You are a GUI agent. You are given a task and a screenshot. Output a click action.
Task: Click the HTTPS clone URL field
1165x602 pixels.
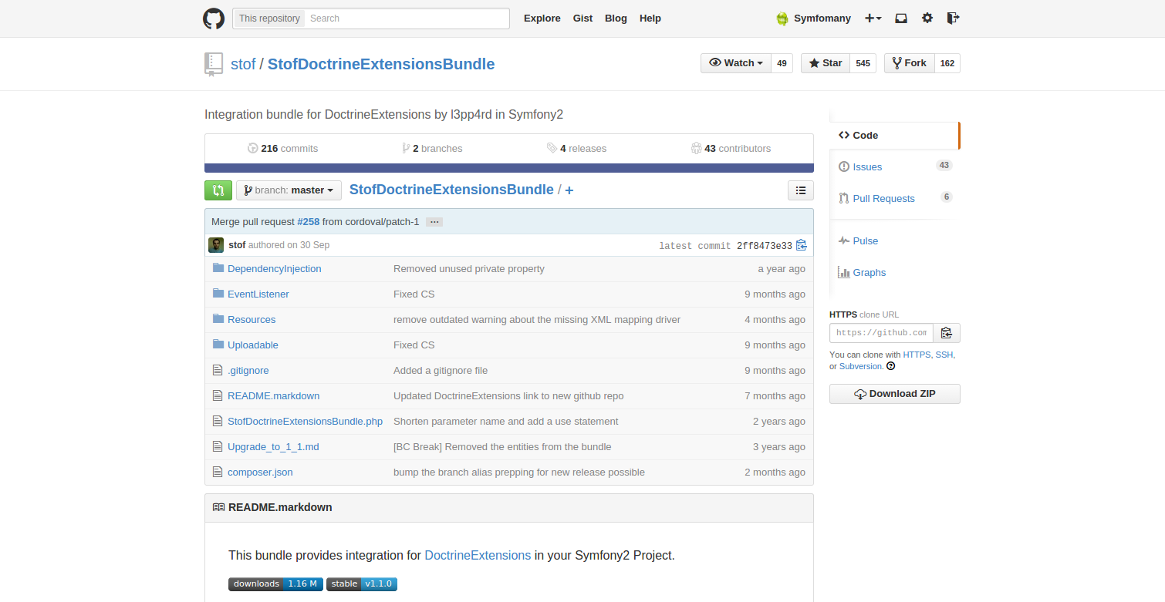[x=881, y=333]
